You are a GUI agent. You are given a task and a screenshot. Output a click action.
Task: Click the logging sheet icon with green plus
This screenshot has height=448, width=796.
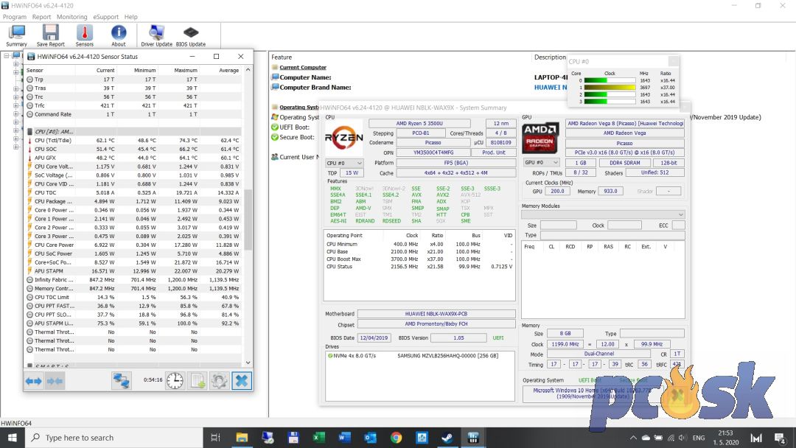(198, 380)
